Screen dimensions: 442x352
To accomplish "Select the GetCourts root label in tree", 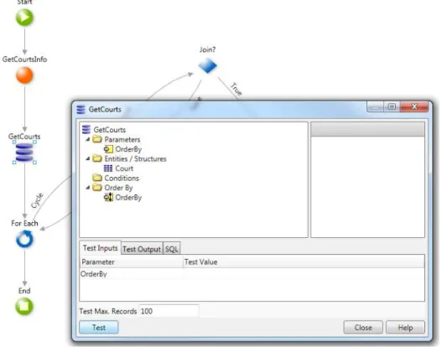I will 110,130.
